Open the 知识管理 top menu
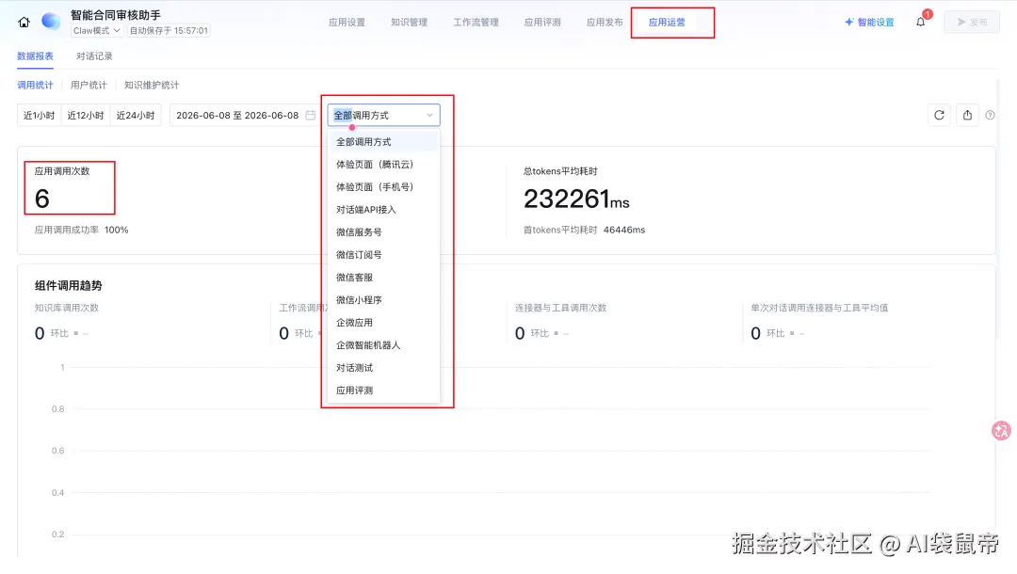The height and width of the screenshot is (574, 1017). pyautogui.click(x=409, y=22)
